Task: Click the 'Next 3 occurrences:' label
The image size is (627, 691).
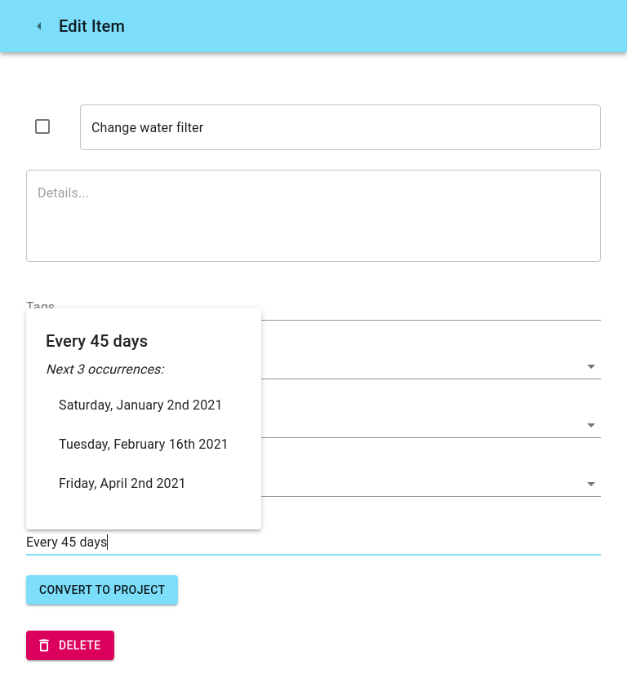Action: [105, 370]
